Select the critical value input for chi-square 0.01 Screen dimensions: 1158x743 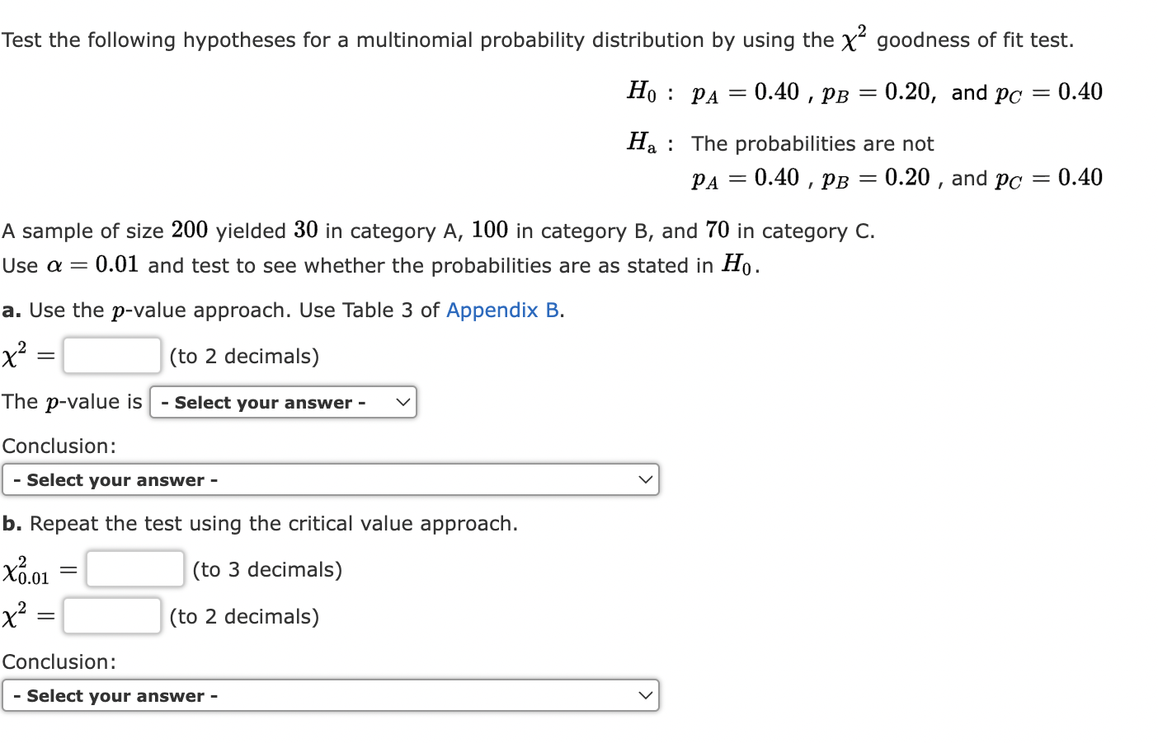(x=134, y=568)
